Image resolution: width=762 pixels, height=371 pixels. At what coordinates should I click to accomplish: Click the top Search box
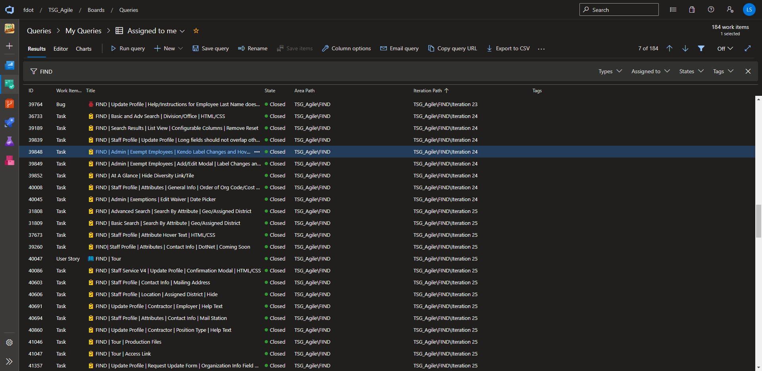619,10
